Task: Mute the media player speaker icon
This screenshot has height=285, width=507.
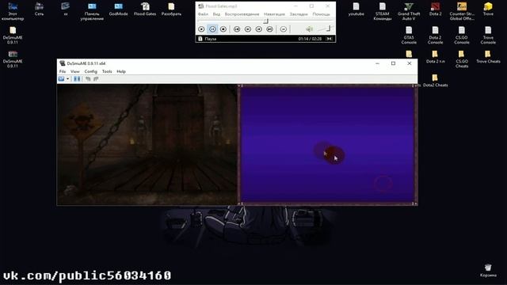Action: click(x=309, y=29)
